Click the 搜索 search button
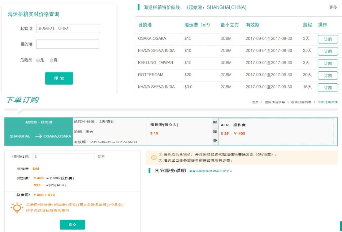342x232 pixels. coord(59,78)
